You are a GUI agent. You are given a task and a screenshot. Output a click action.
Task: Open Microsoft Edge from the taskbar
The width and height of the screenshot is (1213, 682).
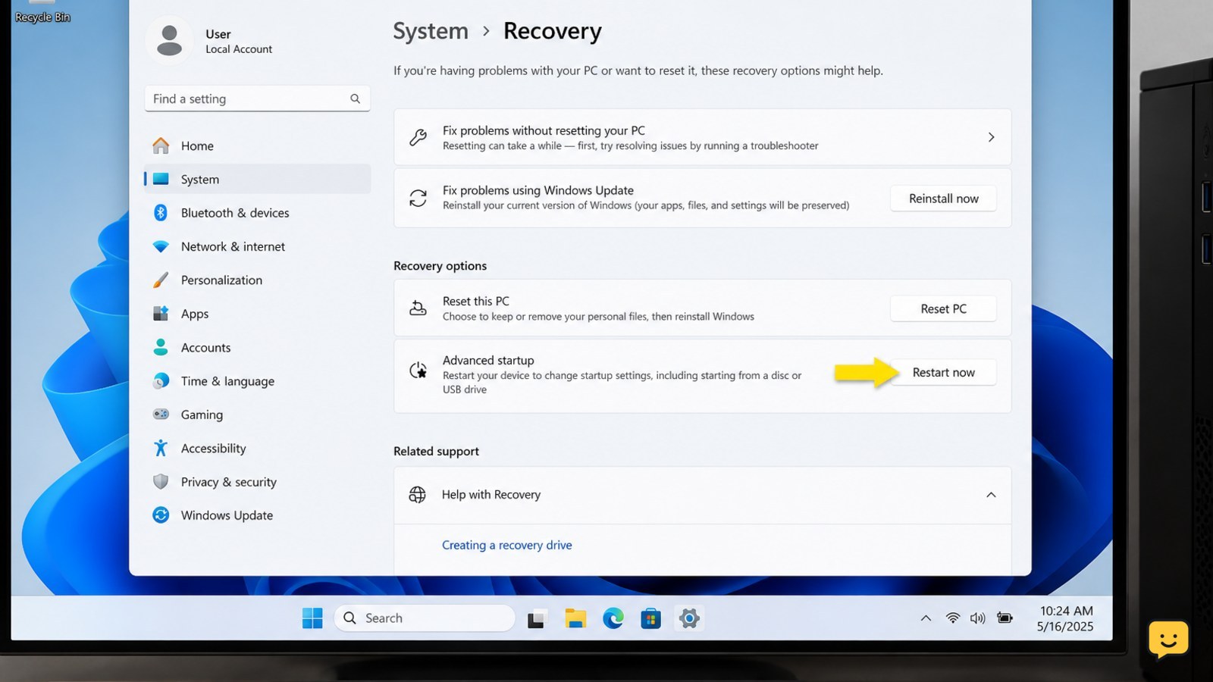pos(613,618)
